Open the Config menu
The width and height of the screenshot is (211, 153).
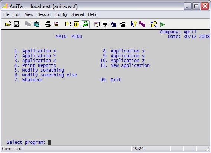61,14
